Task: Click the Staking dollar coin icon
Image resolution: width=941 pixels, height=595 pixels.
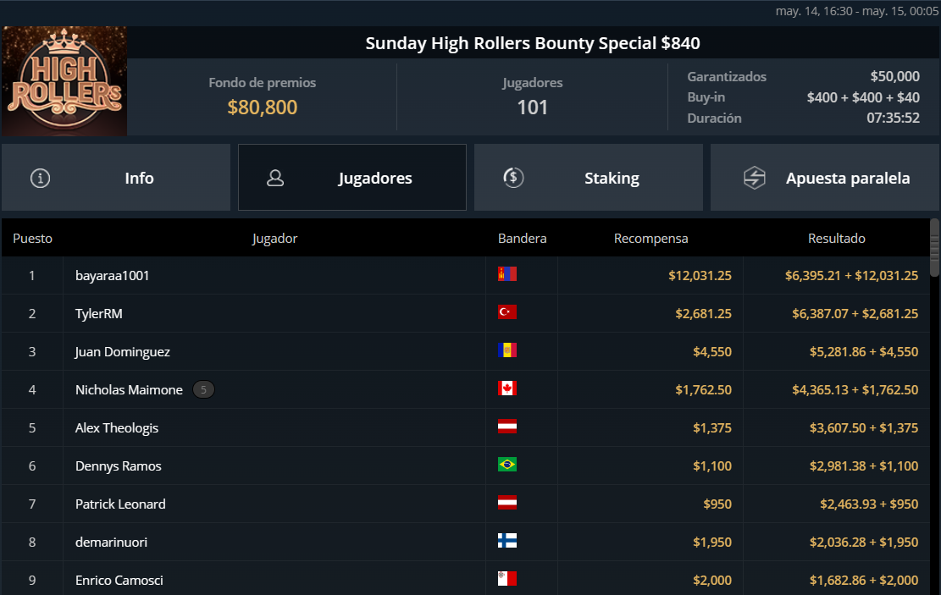Action: 513,178
